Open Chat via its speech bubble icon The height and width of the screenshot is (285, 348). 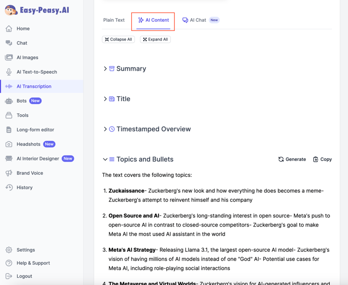[x=9, y=43]
